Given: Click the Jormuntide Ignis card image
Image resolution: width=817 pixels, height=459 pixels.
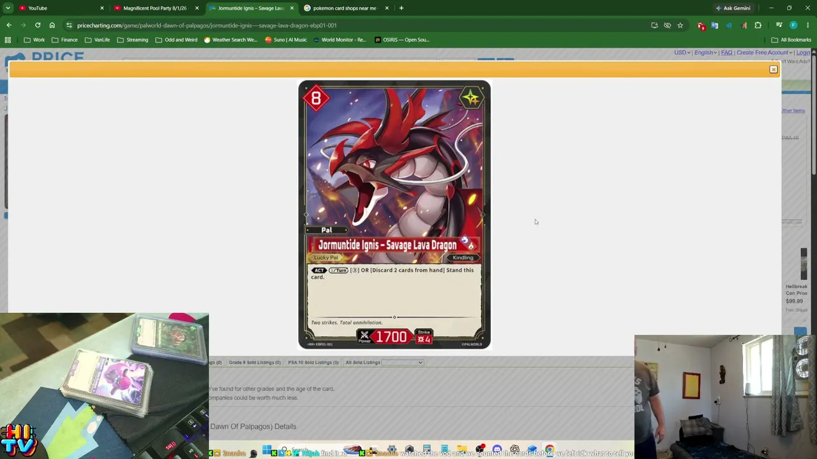Looking at the screenshot, I should (394, 215).
